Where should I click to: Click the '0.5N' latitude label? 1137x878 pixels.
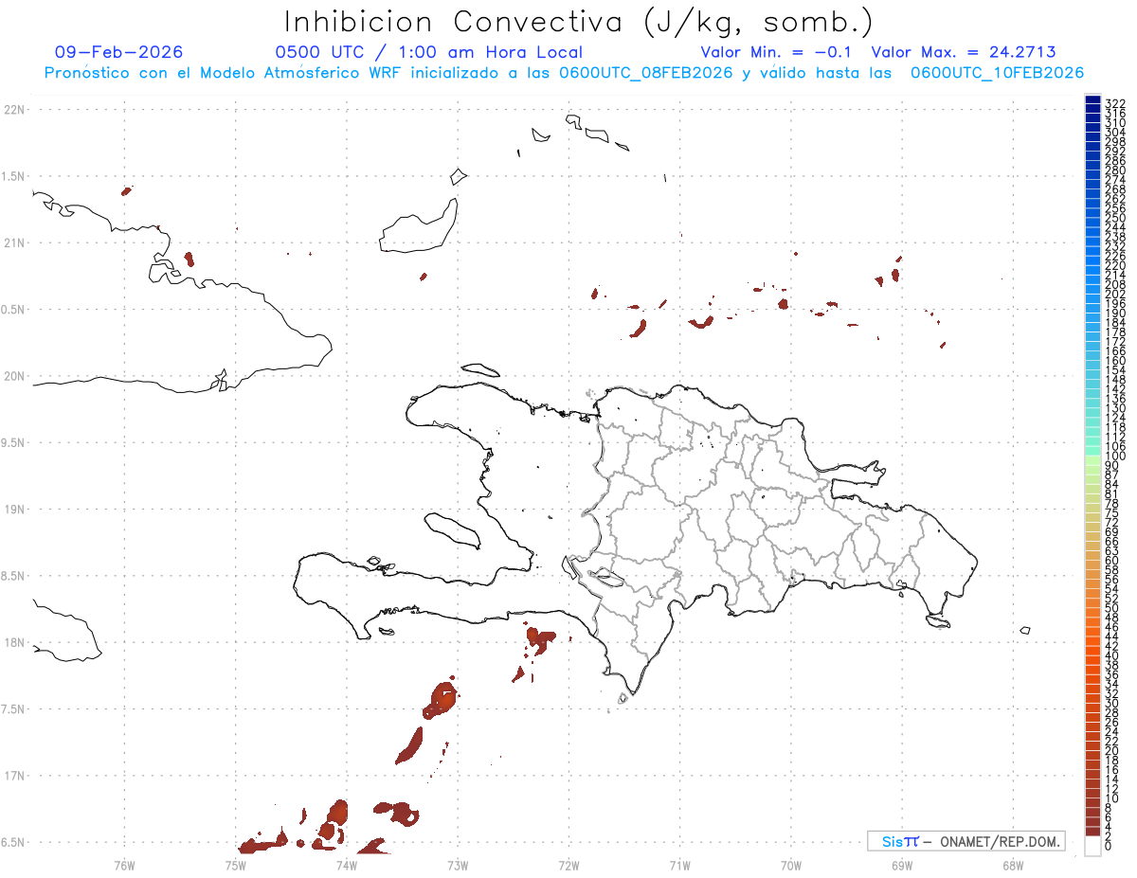click(x=13, y=310)
